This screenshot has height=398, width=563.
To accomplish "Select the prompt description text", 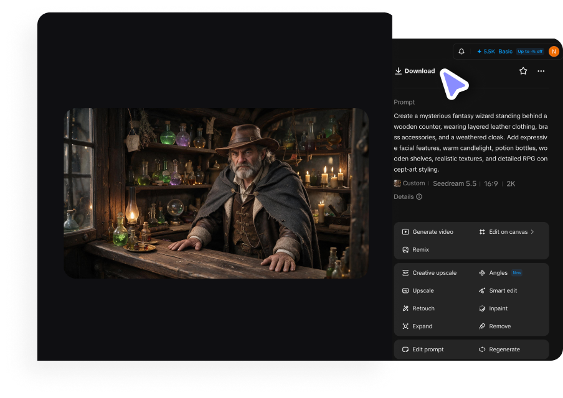I will coord(471,142).
